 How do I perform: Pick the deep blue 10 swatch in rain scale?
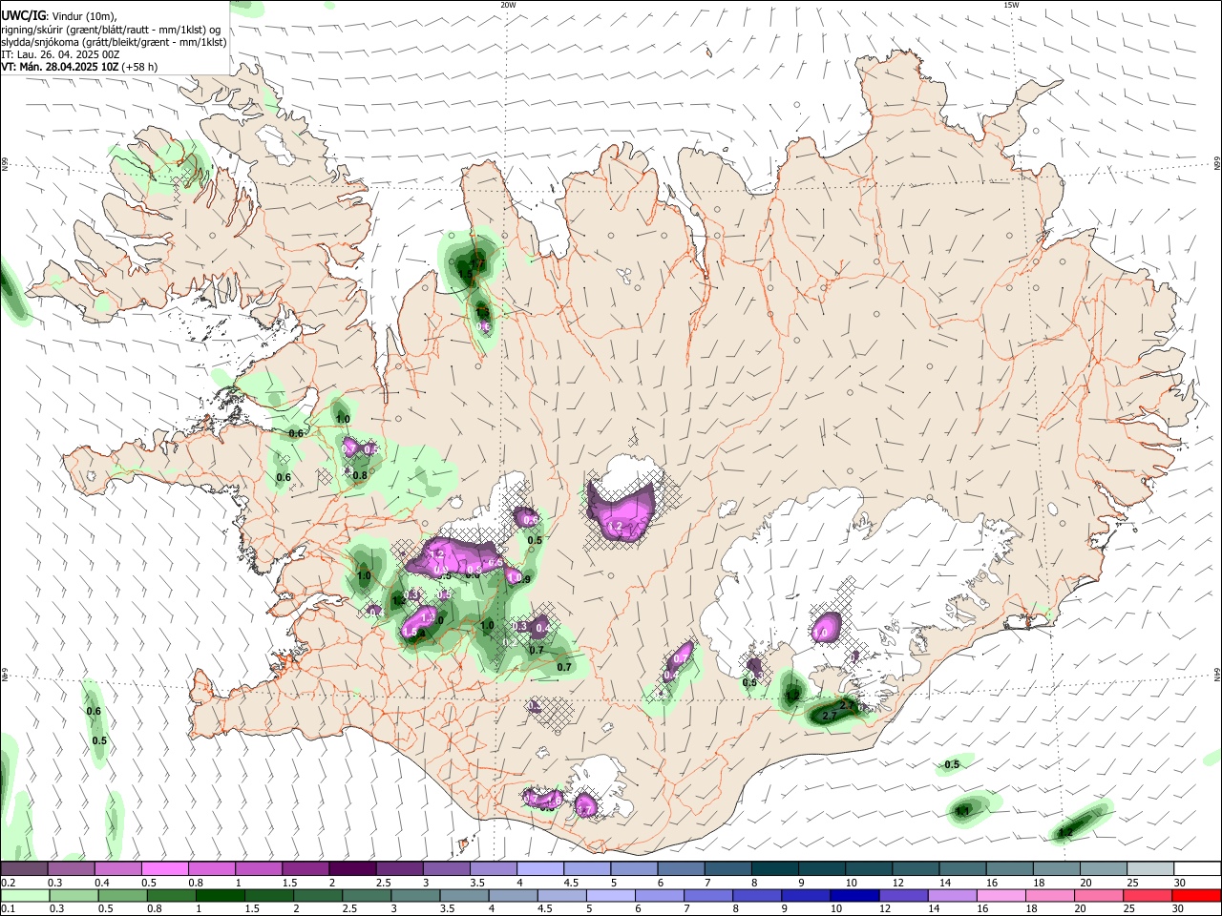[854, 895]
